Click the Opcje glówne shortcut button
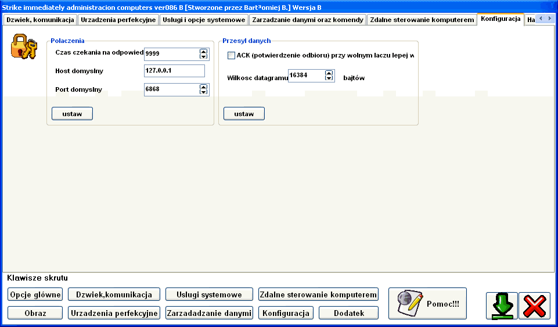This screenshot has width=558, height=327. 35,294
